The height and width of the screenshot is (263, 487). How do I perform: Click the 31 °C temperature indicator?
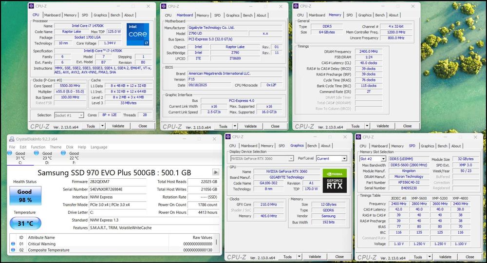point(25,223)
